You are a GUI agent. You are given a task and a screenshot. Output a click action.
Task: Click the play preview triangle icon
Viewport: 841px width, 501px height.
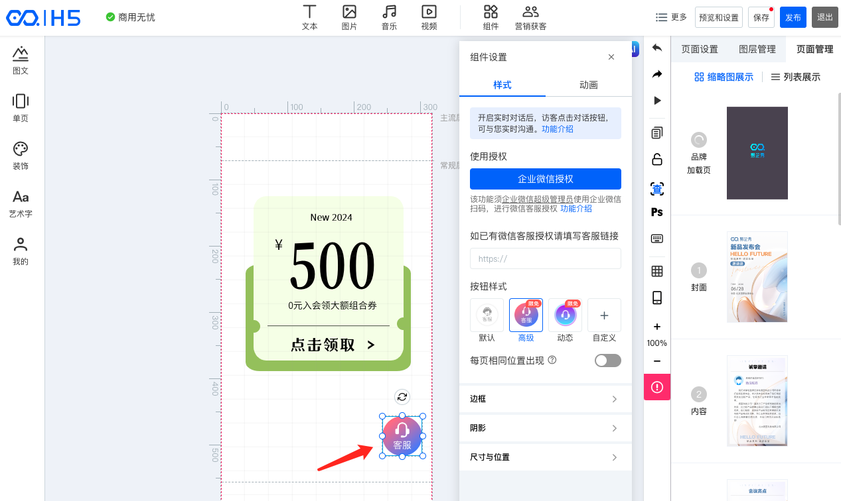click(x=657, y=101)
